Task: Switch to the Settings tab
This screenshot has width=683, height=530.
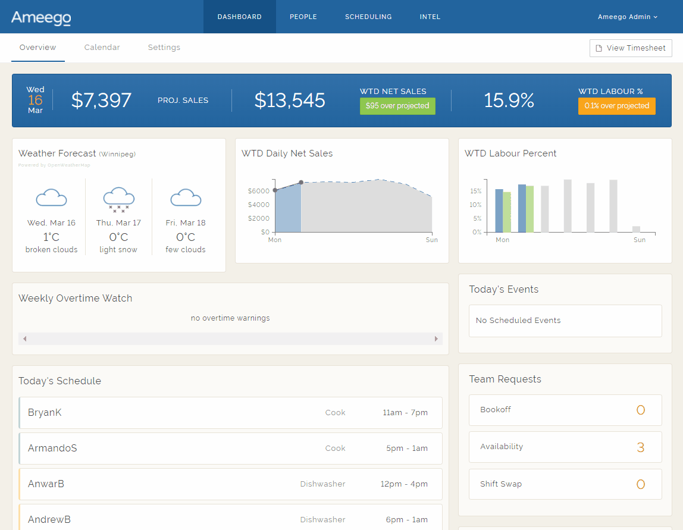Action: [x=164, y=48]
